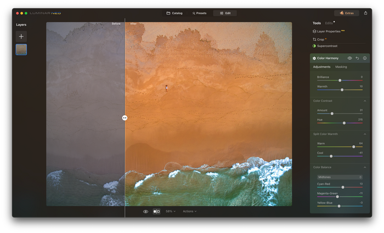The height and width of the screenshot is (233, 384).
Task: Open the Midtones tonal range dropdown
Action: (339, 177)
